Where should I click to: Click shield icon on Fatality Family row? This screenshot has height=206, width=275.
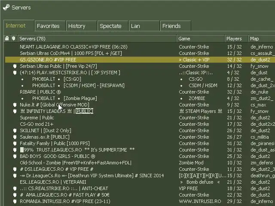click(15, 143)
